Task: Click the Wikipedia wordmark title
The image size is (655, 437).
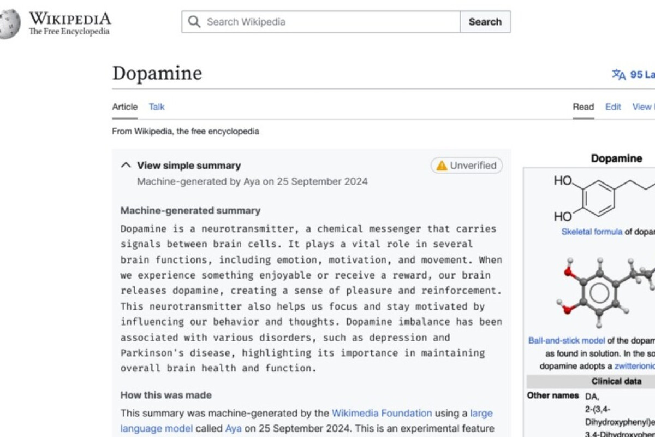Action: (x=70, y=19)
